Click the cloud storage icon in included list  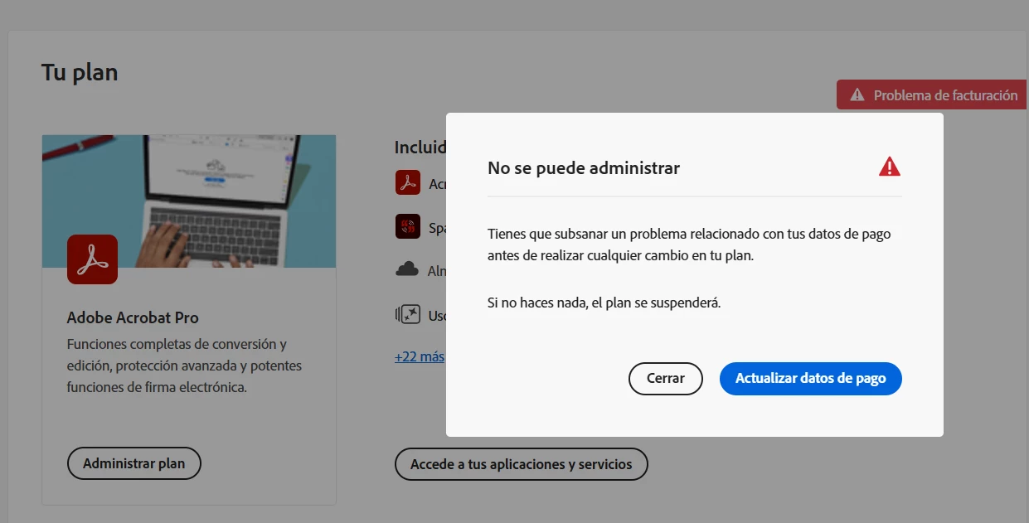pos(407,269)
